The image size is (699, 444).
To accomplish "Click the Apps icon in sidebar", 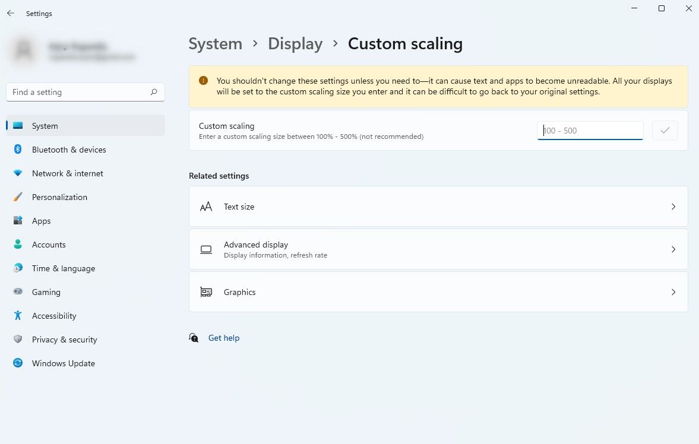I will point(18,220).
